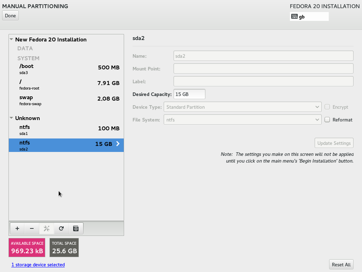Viewport: 362px width, 272px height.
Task: Click the Reset All button
Action: pos(341,265)
